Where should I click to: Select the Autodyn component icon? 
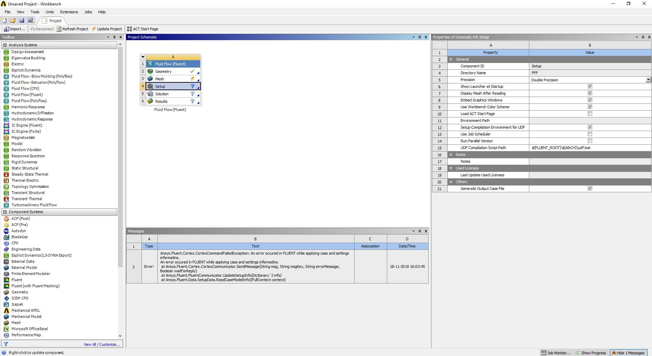tap(6, 231)
